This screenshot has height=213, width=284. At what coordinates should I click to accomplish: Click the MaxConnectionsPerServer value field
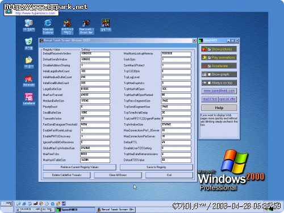click(x=176, y=136)
